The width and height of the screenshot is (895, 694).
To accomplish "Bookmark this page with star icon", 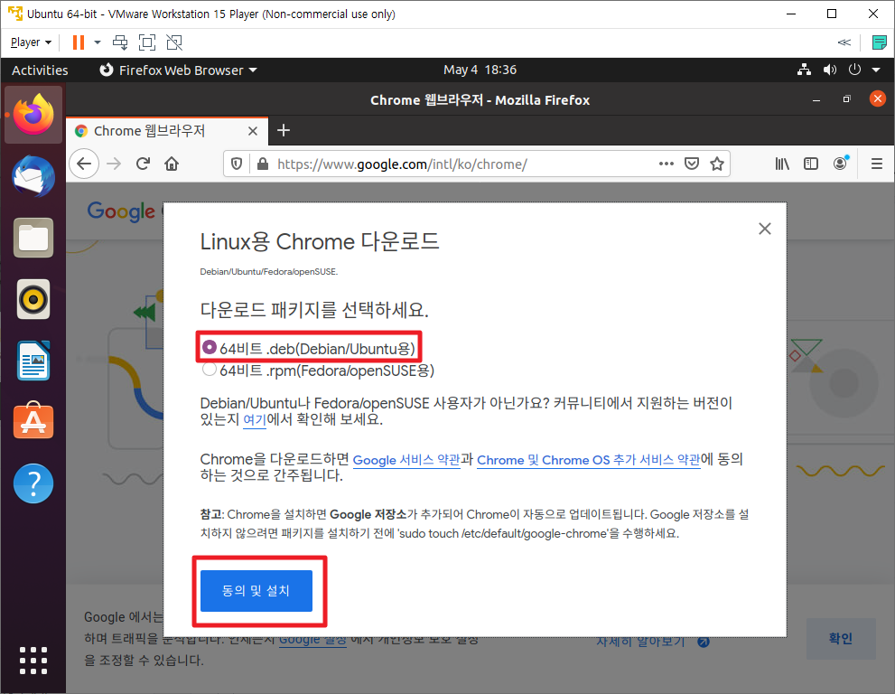I will click(717, 164).
